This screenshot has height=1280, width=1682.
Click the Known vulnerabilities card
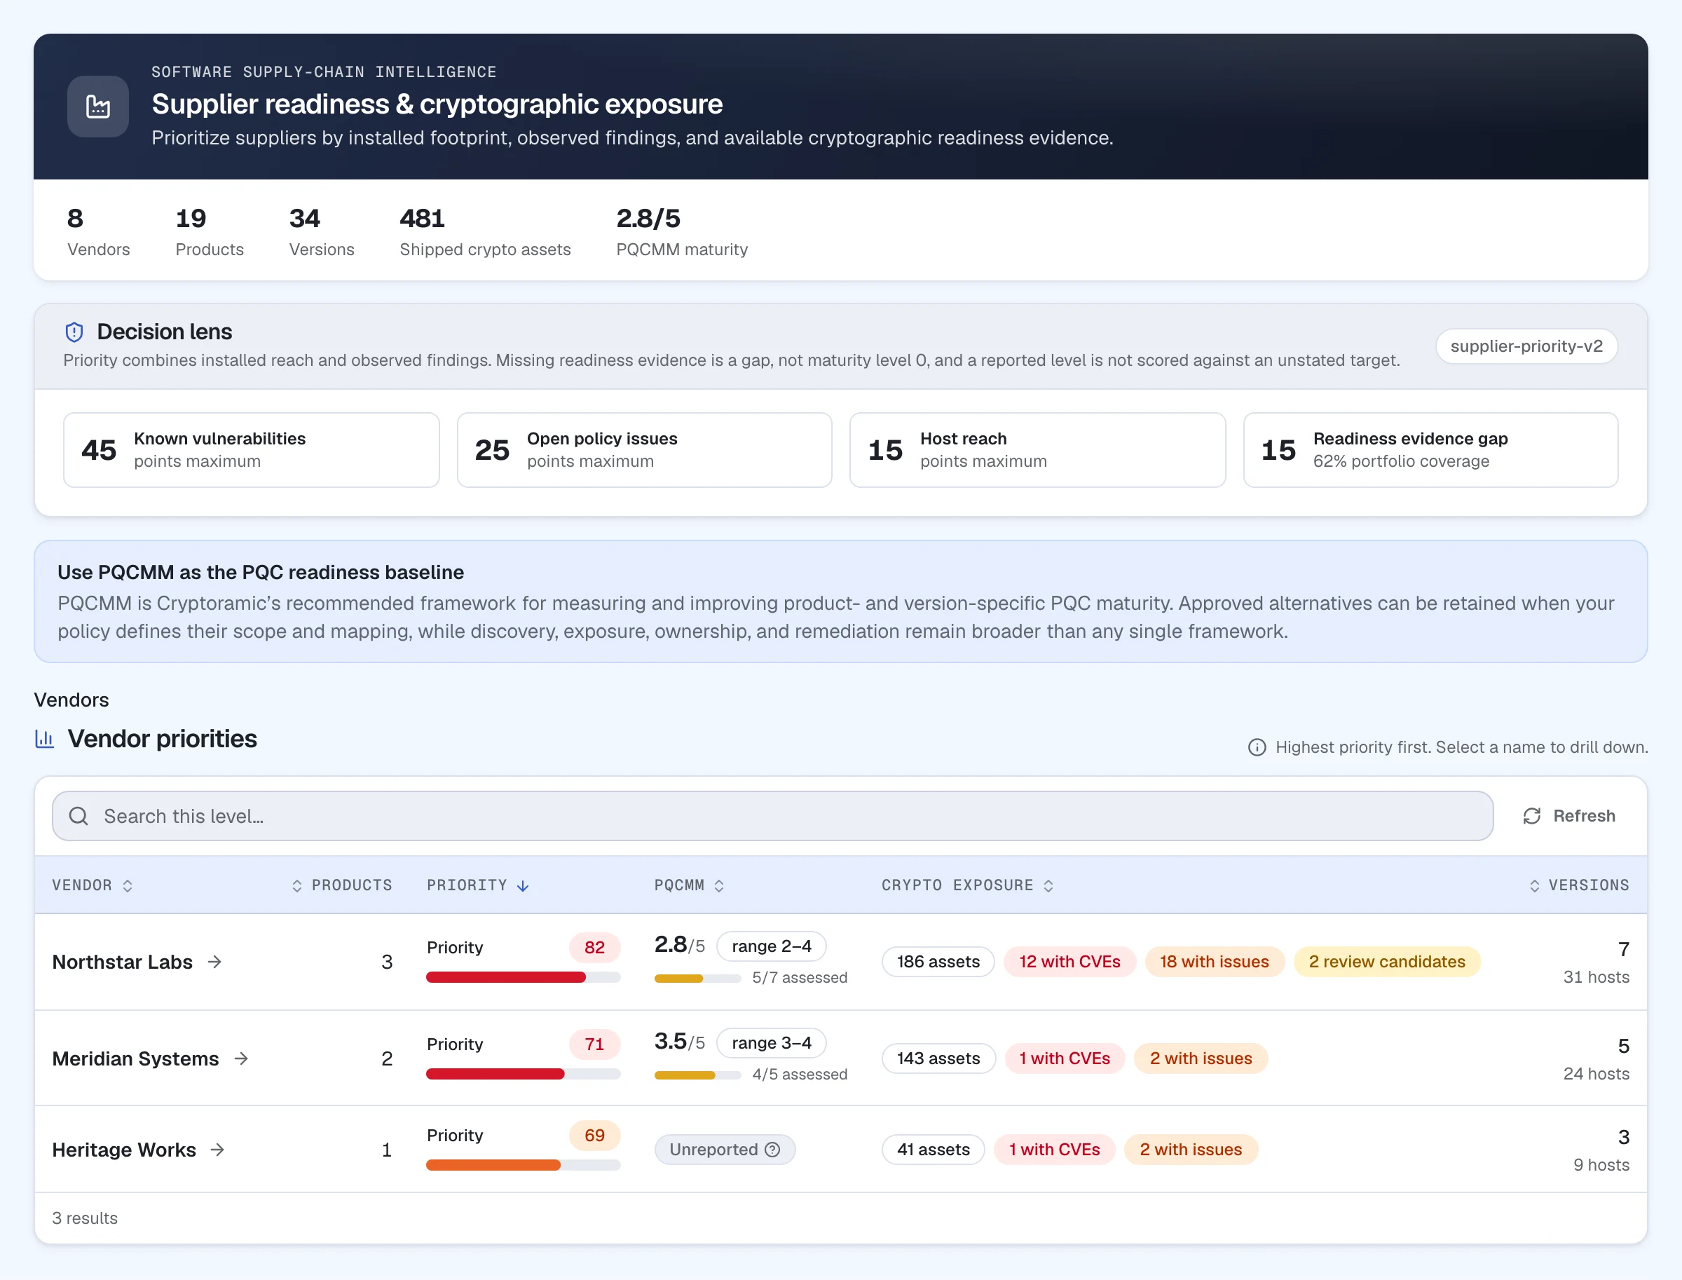pyautogui.click(x=252, y=449)
